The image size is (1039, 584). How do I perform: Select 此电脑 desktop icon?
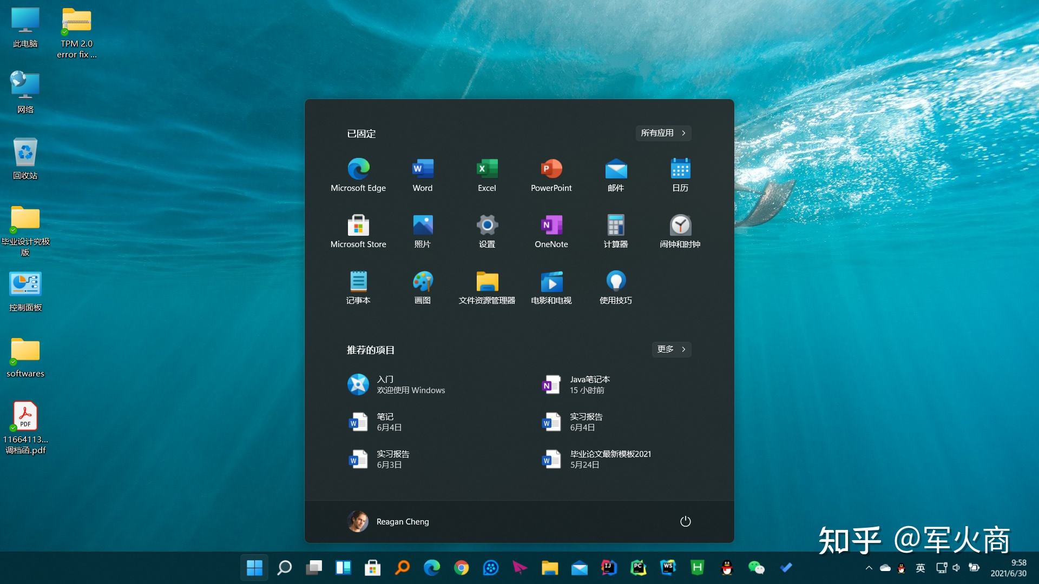pos(25,28)
